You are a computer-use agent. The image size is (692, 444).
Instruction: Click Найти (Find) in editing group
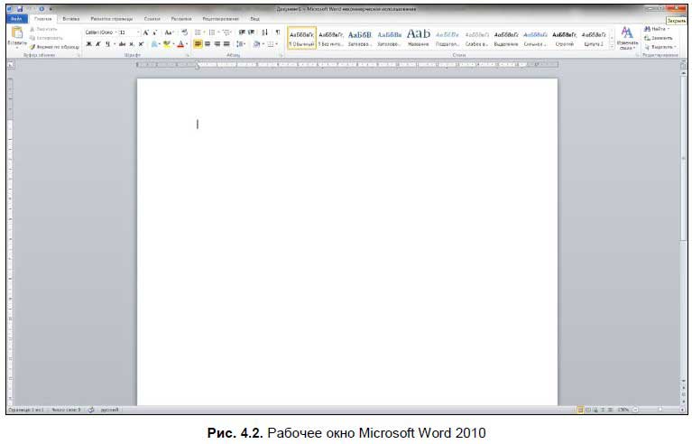tap(657, 29)
